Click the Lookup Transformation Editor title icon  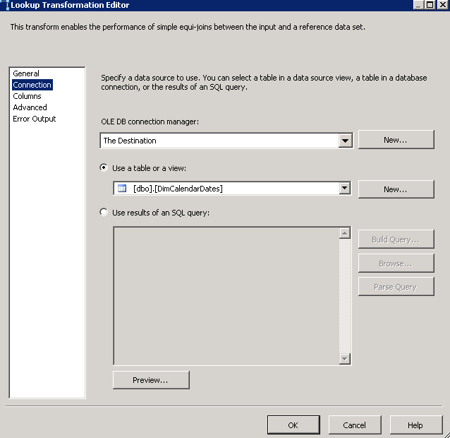(x=6, y=5)
